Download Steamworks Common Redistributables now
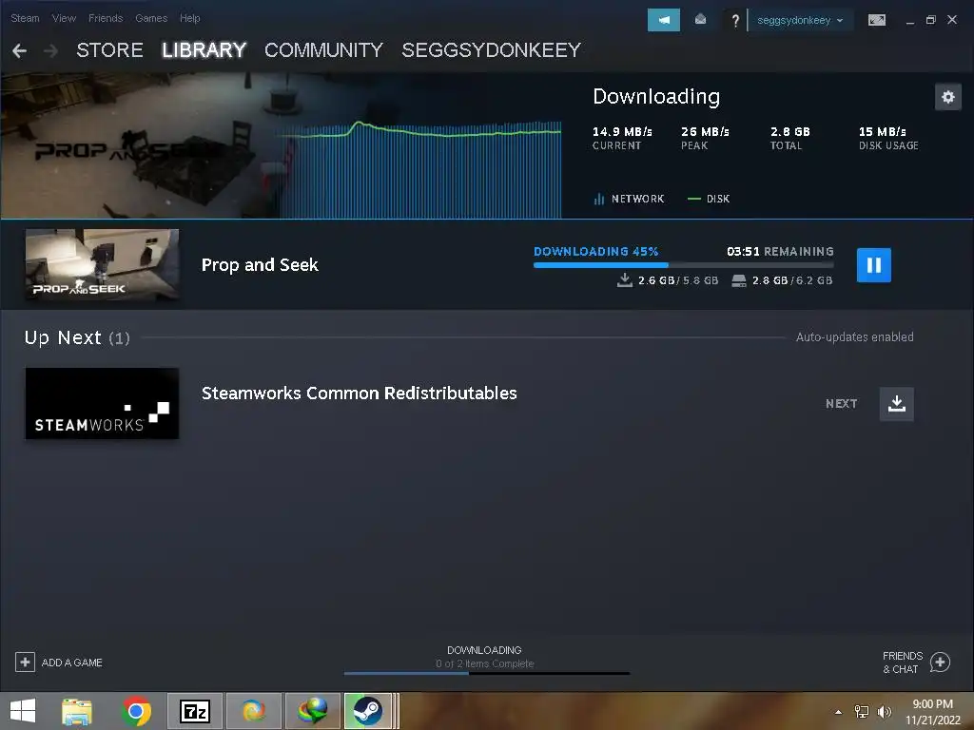Screen dimensions: 974x730 pos(896,403)
